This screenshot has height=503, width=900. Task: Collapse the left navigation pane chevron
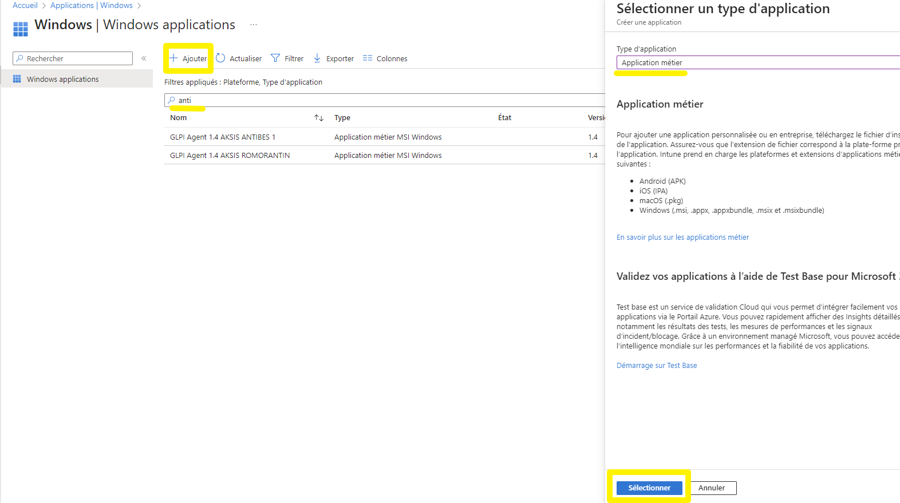(x=144, y=58)
